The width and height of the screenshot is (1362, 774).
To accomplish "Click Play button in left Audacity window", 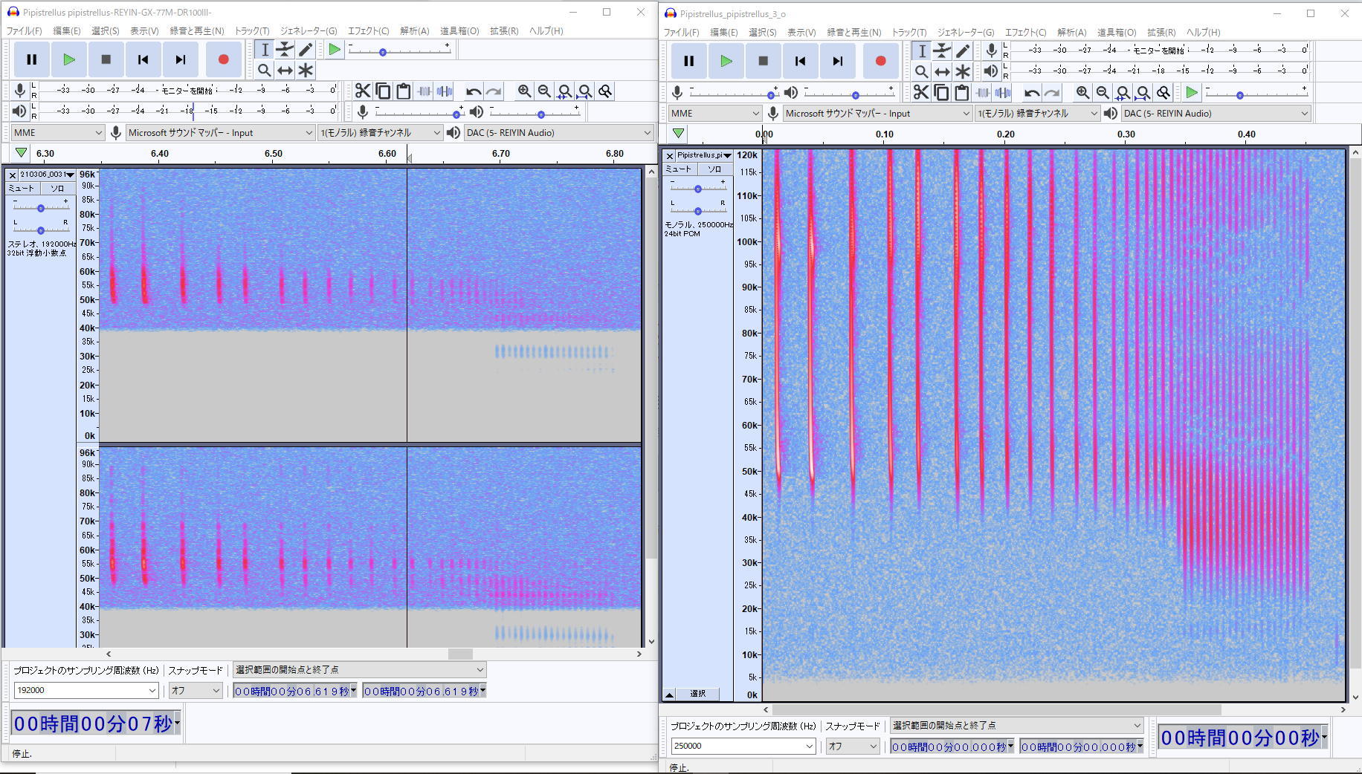I will click(x=68, y=59).
